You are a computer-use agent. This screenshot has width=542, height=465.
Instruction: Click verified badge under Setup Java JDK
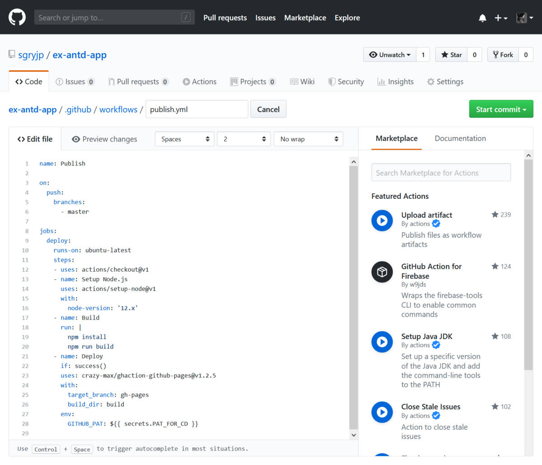436,345
